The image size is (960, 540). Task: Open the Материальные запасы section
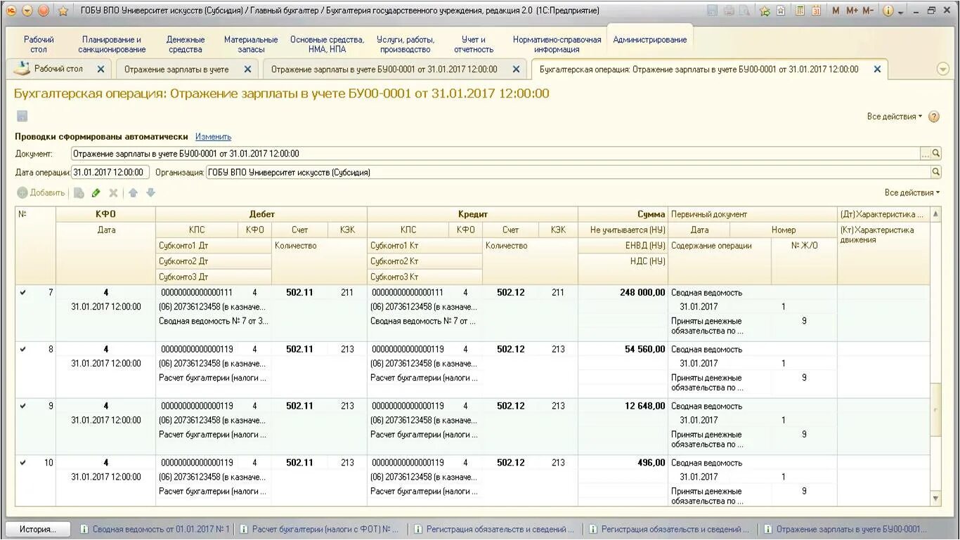(x=251, y=44)
